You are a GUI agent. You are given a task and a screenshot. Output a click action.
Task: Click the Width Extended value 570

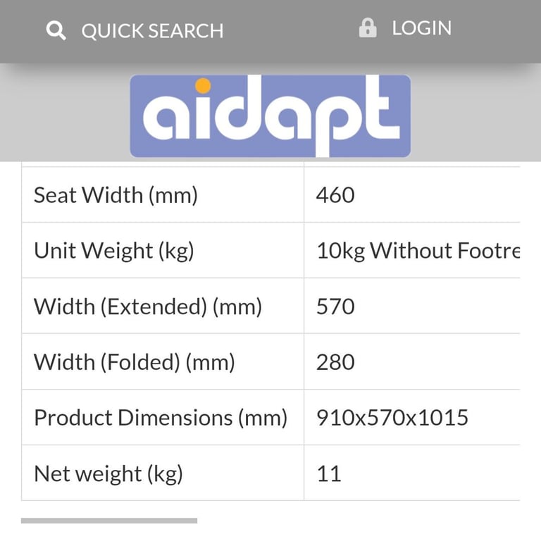335,306
